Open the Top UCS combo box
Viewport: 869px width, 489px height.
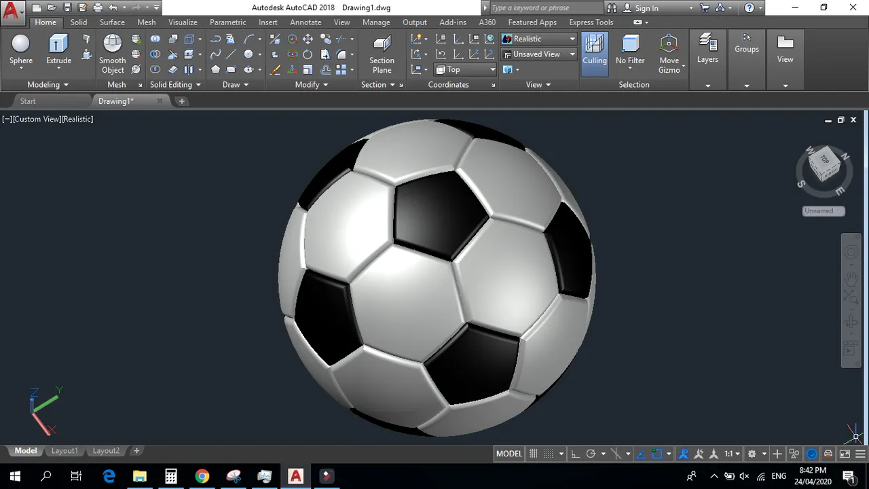click(466, 69)
